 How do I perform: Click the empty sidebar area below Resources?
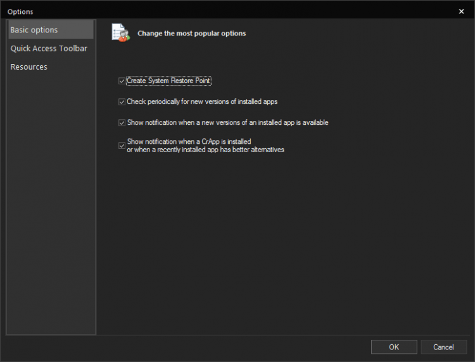coord(51,203)
